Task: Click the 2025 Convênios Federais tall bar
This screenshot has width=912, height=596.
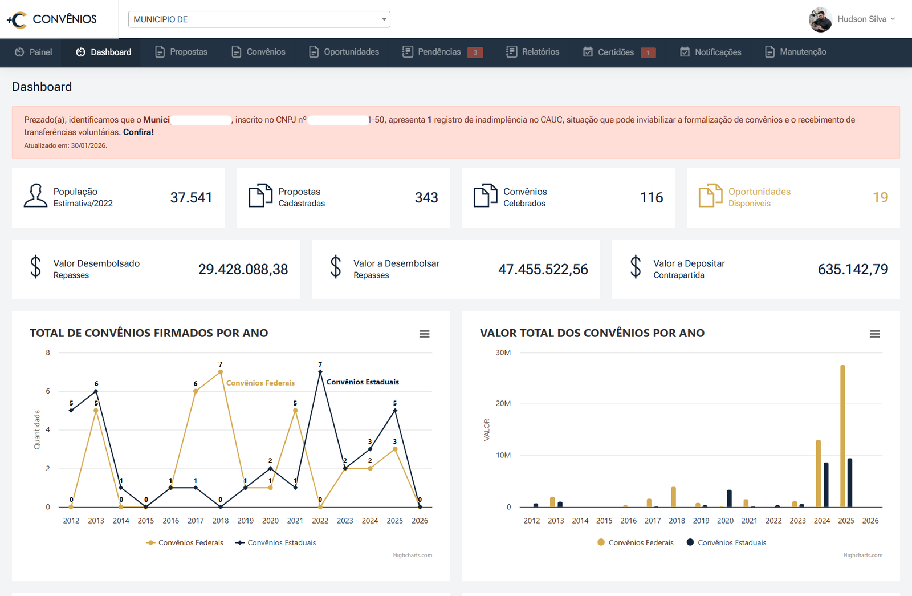Action: tap(842, 436)
